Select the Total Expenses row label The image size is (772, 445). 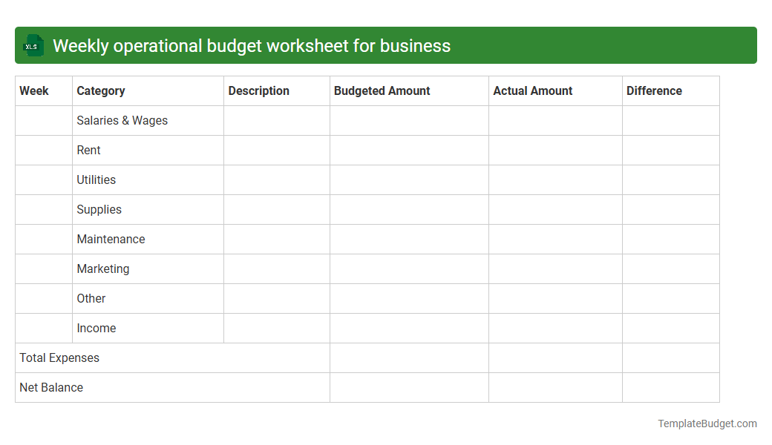(59, 357)
